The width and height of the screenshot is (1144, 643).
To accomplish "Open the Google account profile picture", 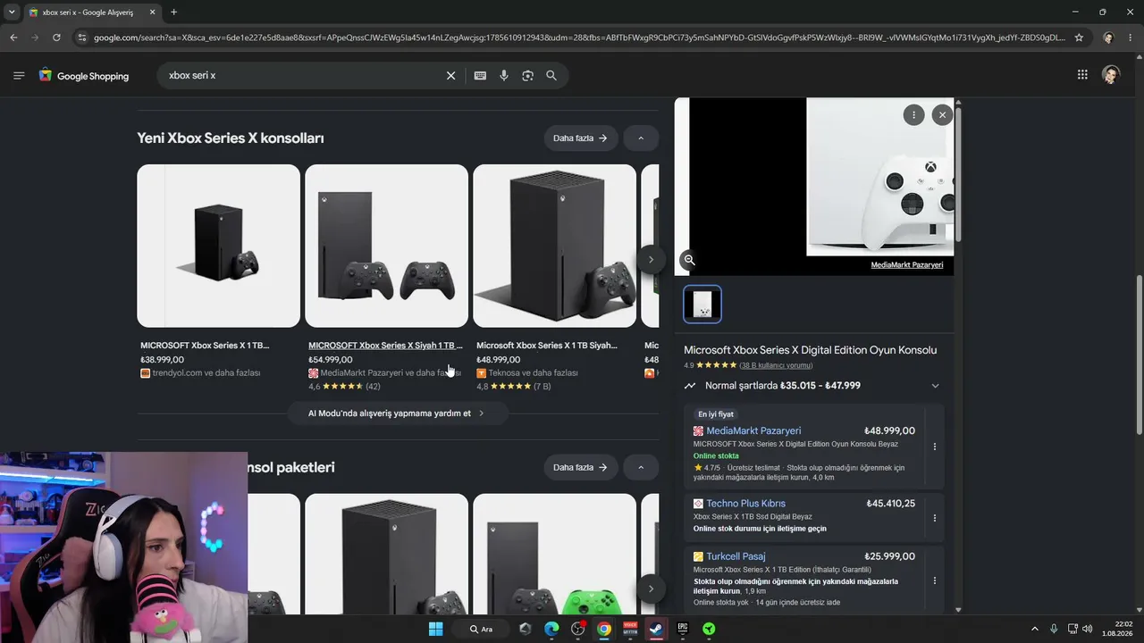I will point(1111,75).
